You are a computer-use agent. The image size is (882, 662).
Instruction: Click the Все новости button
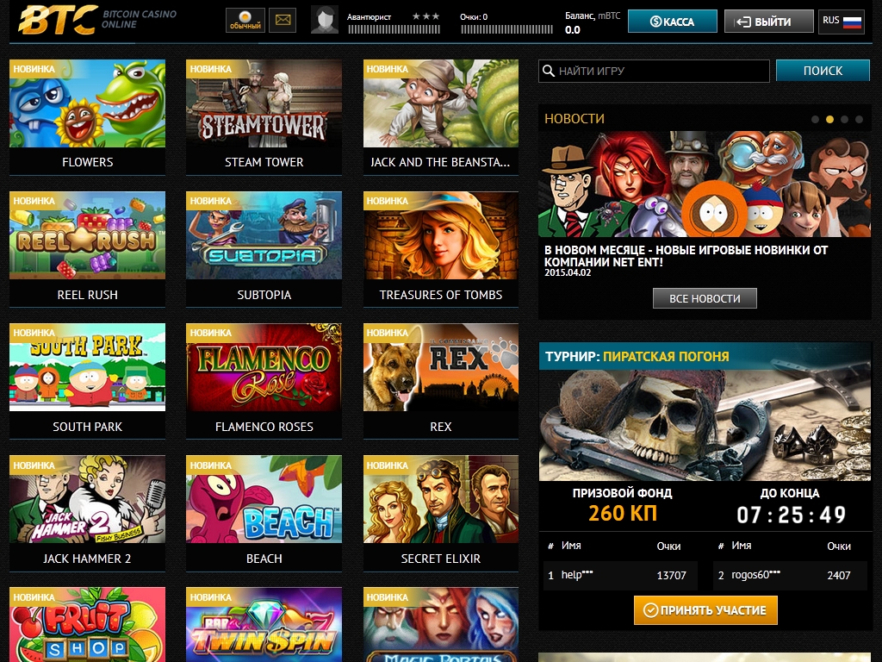[x=705, y=298]
